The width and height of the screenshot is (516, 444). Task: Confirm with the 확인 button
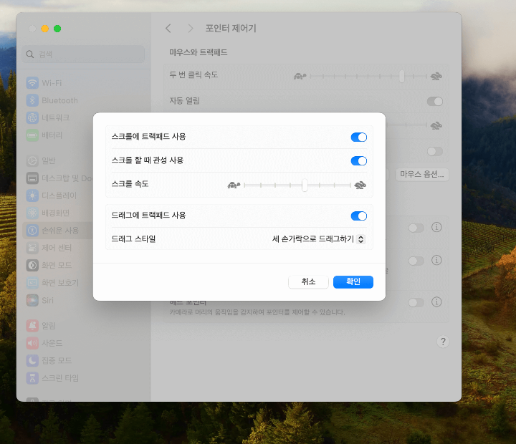coord(353,282)
